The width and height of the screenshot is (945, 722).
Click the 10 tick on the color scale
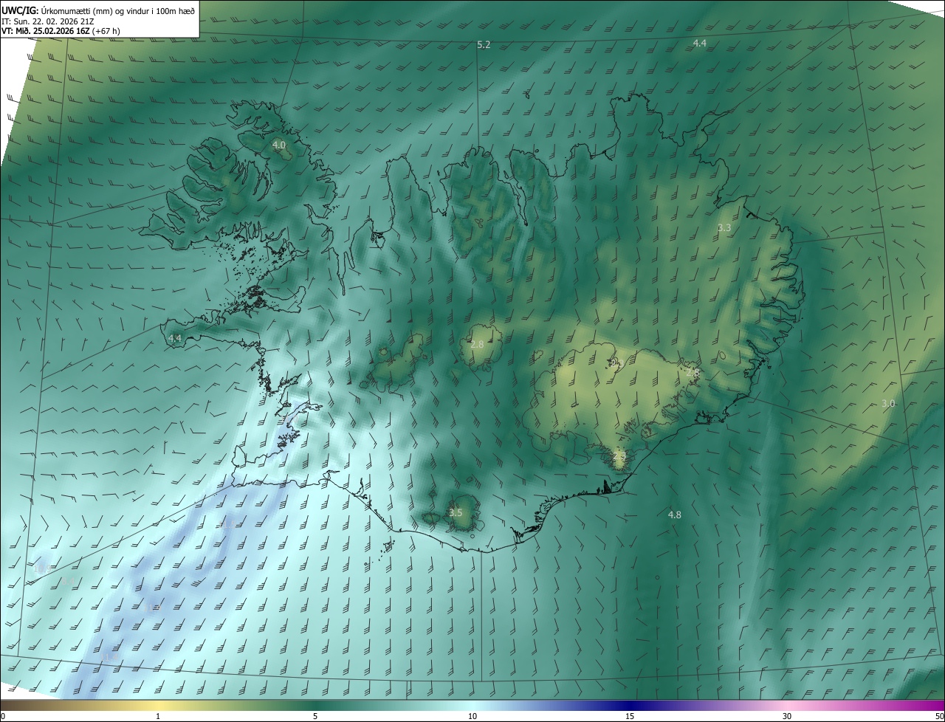click(x=472, y=716)
